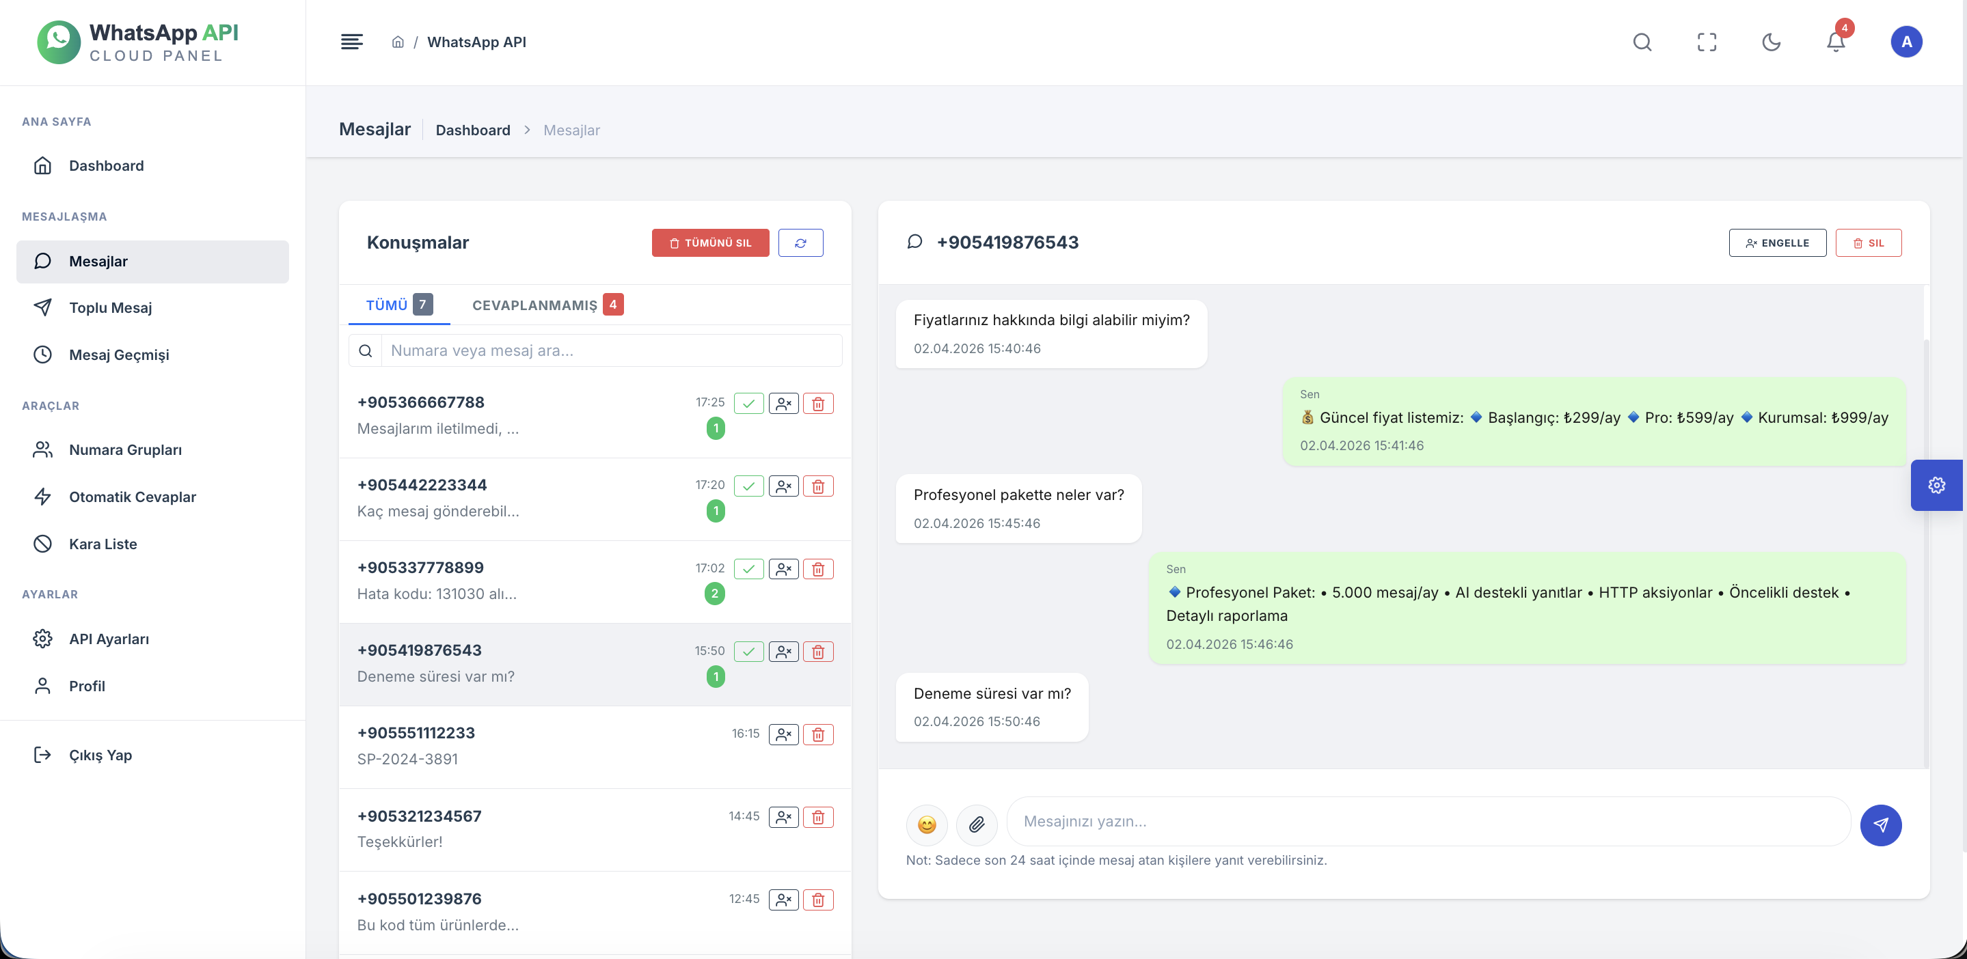Image resolution: width=1967 pixels, height=959 pixels.
Task: Open Kara Liste in sidebar
Action: (x=152, y=544)
